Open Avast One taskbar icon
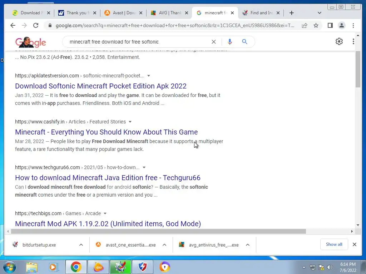This screenshot has width=366, height=274. tap(98, 267)
